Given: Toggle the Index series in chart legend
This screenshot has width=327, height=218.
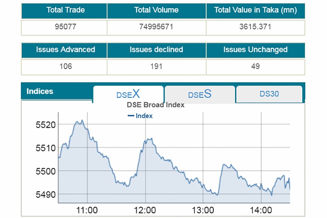Looking at the screenshot, I should coord(144,116).
